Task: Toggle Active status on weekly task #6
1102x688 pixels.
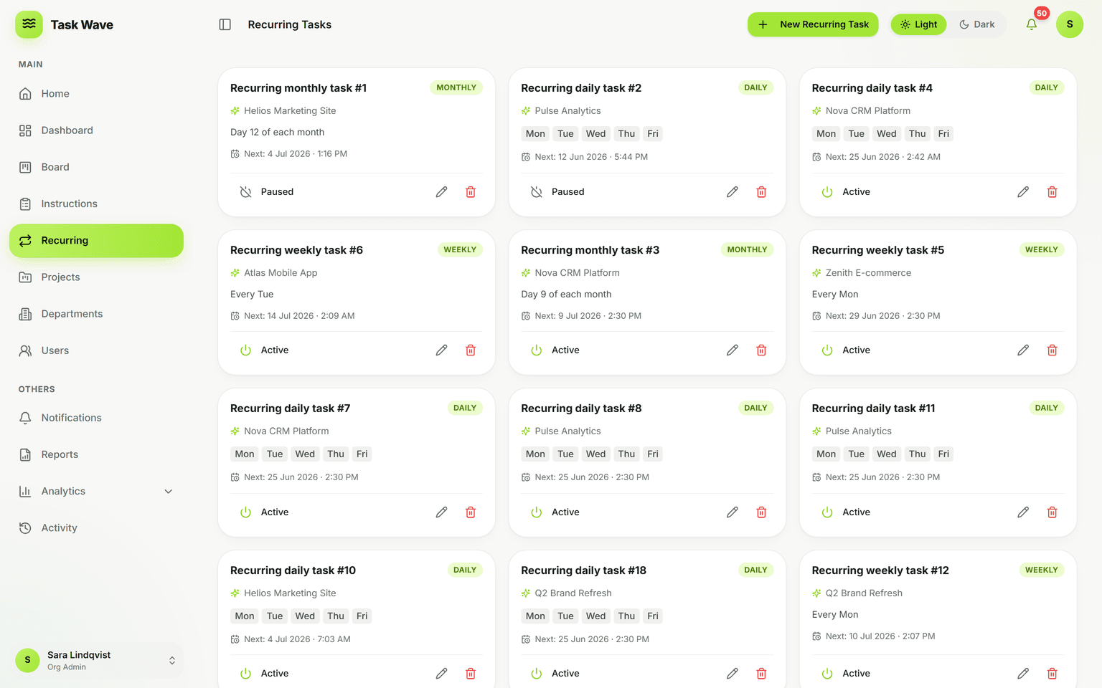Action: [x=264, y=350]
